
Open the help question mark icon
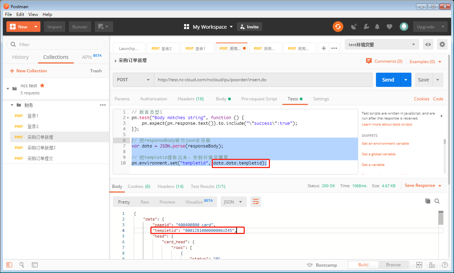click(444, 265)
